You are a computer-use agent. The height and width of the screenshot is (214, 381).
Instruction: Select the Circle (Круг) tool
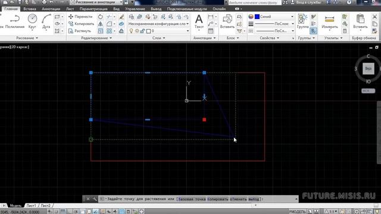[32, 22]
